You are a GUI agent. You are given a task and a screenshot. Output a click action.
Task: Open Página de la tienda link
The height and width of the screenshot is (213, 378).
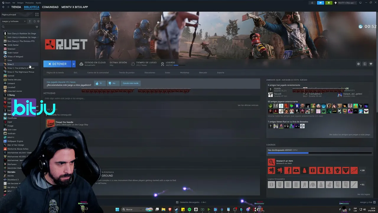click(55, 72)
